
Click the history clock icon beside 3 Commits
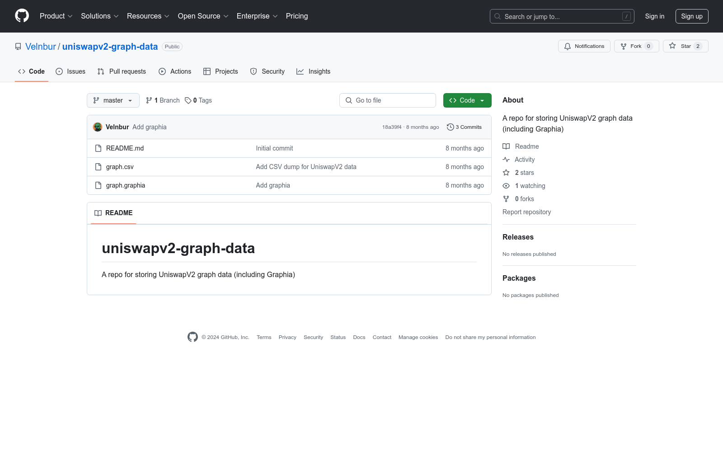(x=450, y=127)
